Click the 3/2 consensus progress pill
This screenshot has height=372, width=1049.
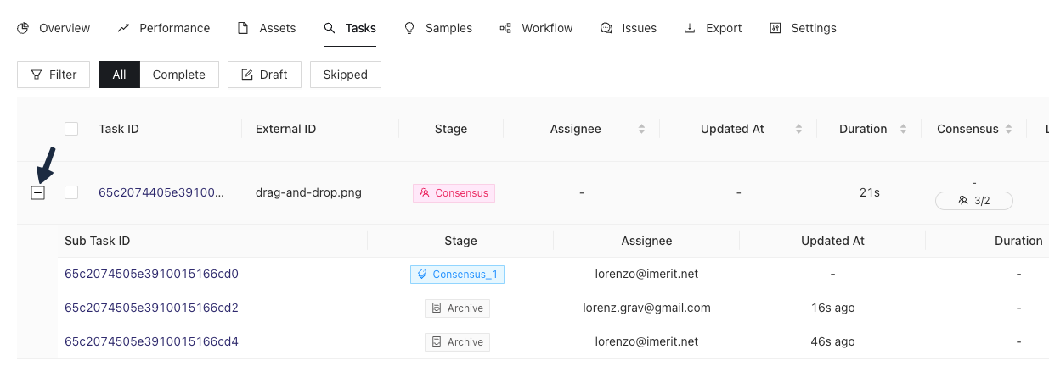(973, 201)
